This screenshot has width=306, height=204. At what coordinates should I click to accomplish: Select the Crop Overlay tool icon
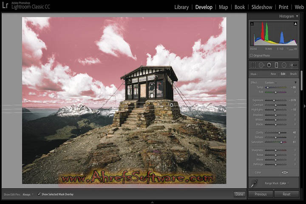[x=254, y=65]
